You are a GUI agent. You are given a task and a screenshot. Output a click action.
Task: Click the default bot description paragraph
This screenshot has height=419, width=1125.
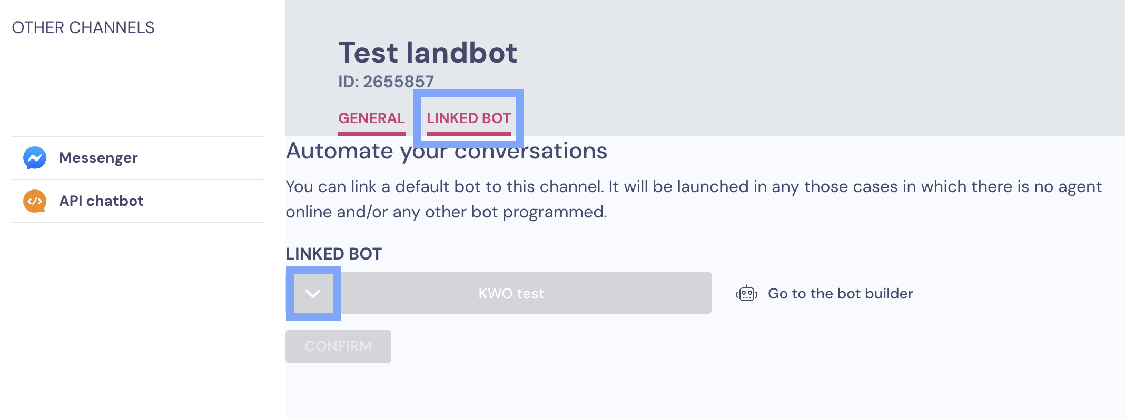[694, 199]
